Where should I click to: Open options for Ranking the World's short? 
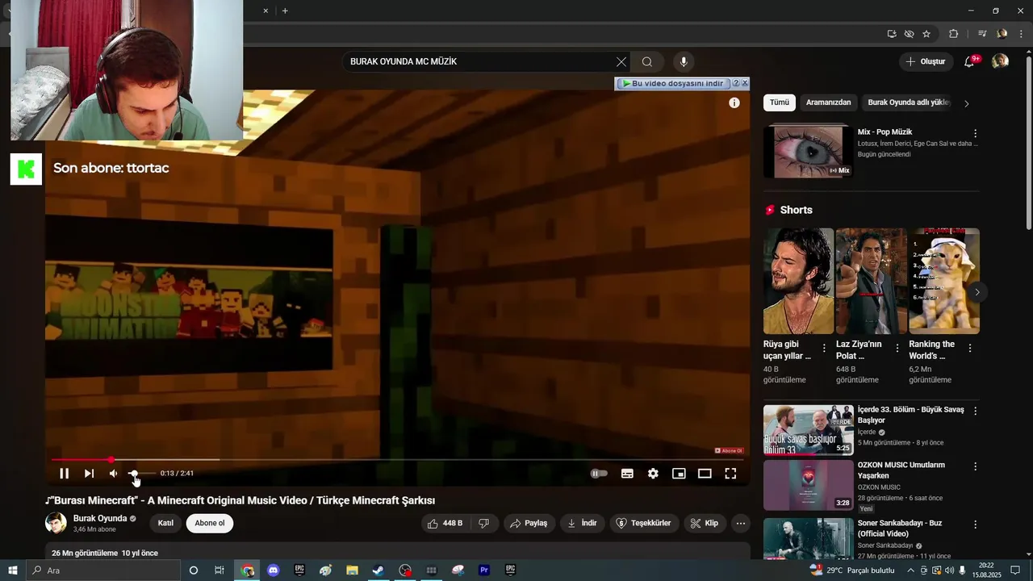[969, 348]
